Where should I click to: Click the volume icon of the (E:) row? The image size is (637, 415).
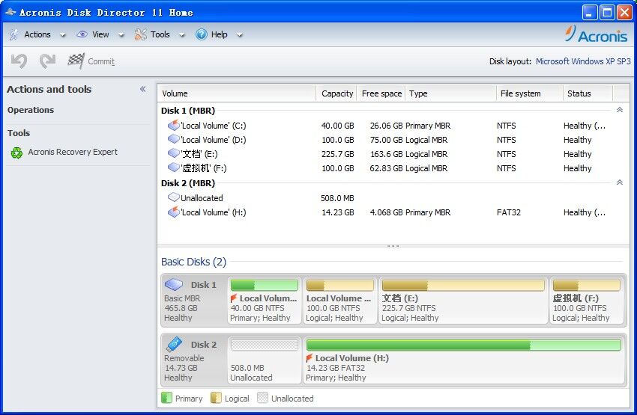(173, 153)
